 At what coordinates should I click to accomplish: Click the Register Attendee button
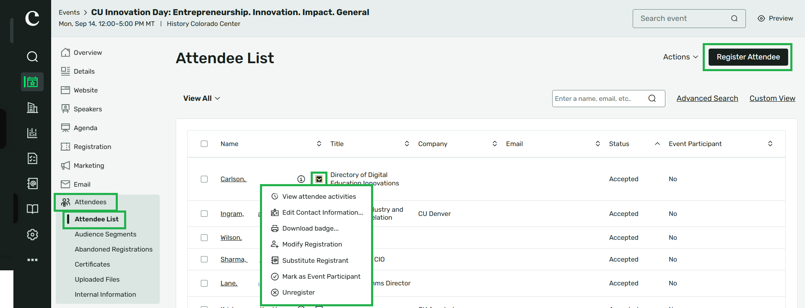pyautogui.click(x=748, y=57)
